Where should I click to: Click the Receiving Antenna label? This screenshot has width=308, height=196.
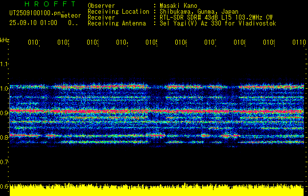tap(117, 24)
